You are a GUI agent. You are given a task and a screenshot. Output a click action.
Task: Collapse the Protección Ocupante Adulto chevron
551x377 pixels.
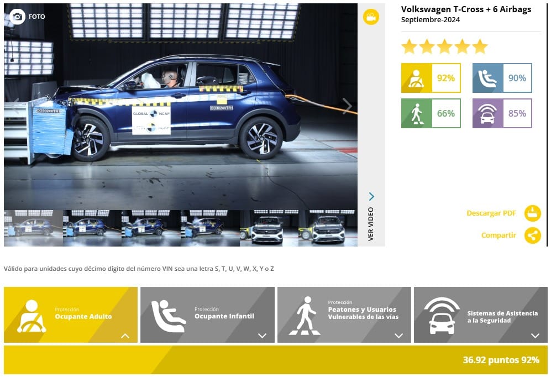tap(125, 336)
